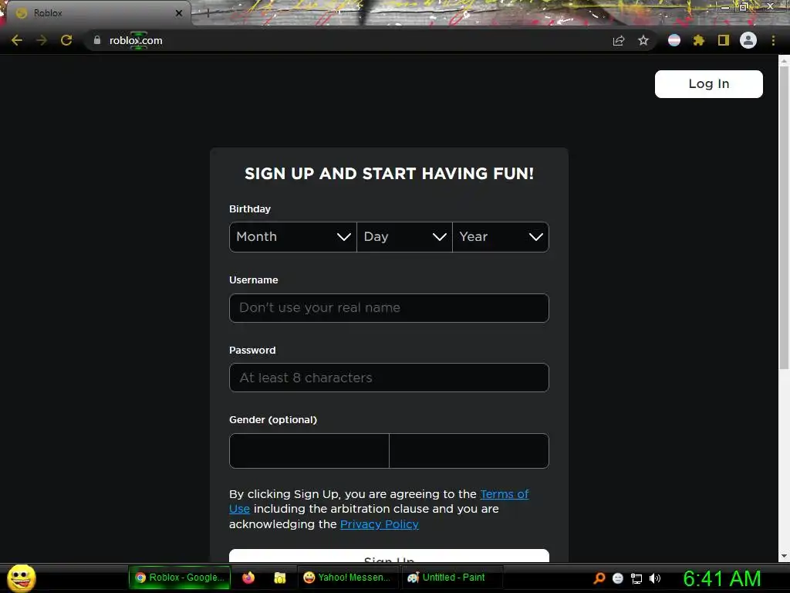Viewport: 790px width, 593px height.
Task: Open the Chrome profile avatar
Action: (x=748, y=40)
